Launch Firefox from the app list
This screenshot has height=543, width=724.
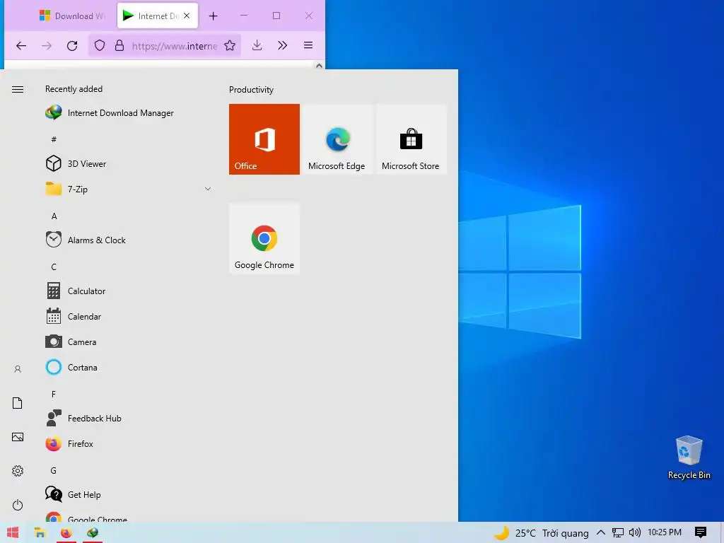coord(69,444)
